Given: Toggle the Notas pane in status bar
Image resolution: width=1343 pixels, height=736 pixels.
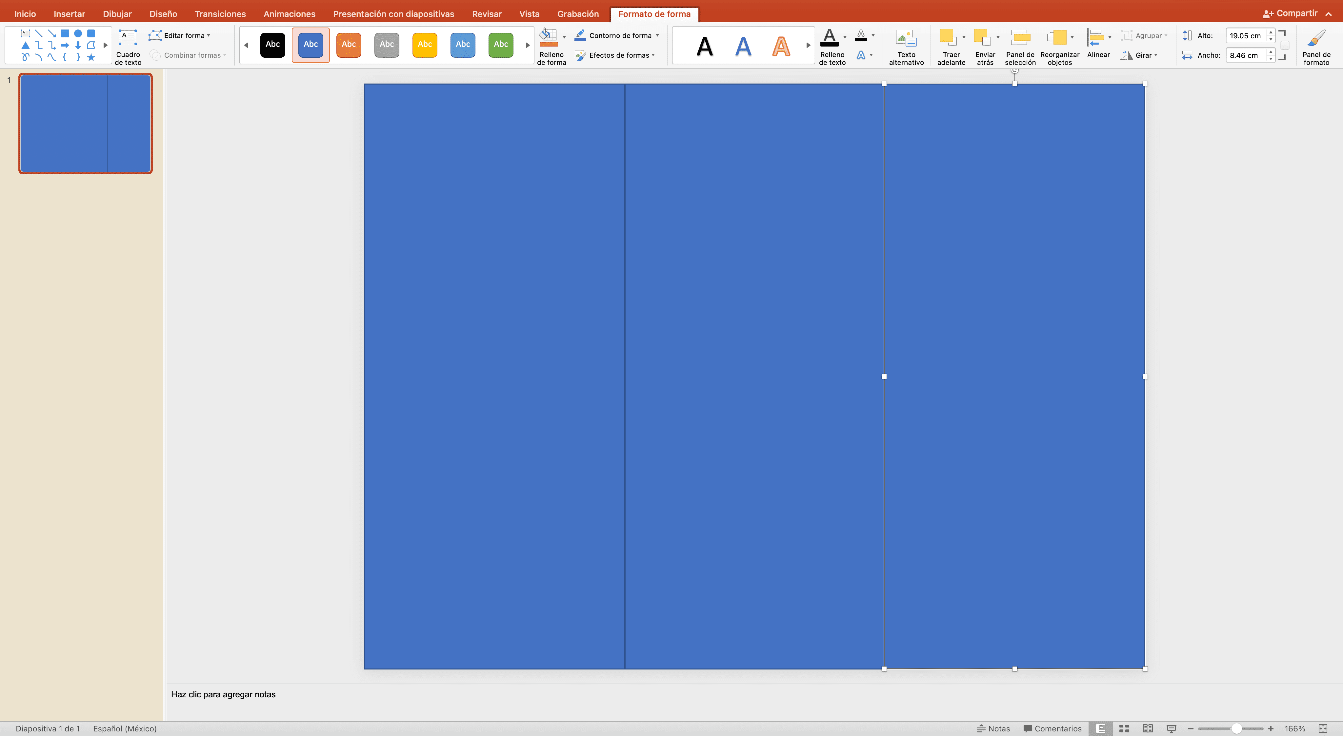Looking at the screenshot, I should [x=993, y=728].
